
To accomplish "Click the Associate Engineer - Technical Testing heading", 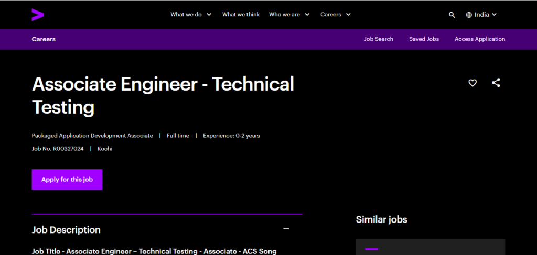I will click(x=163, y=96).
